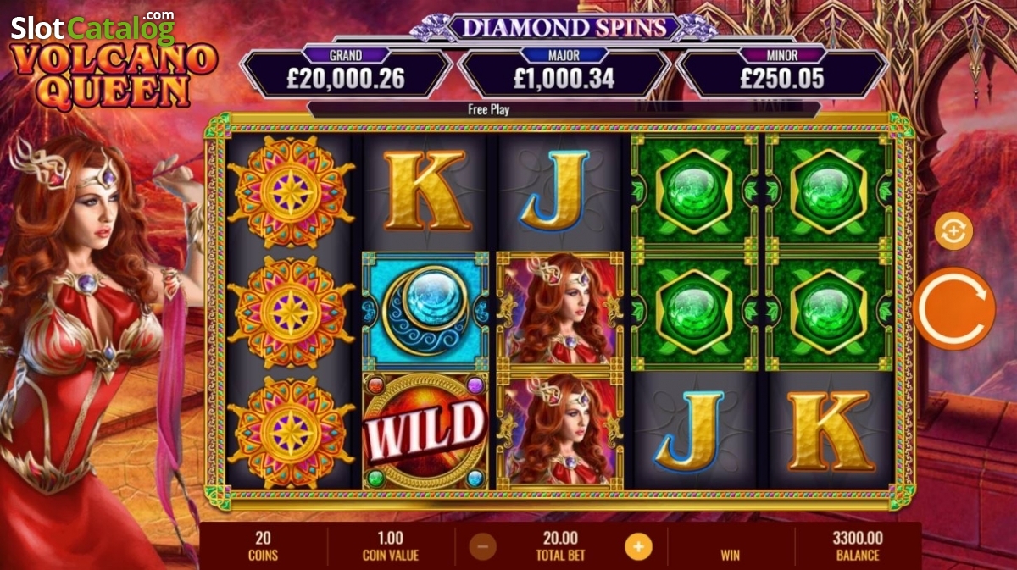Click the top green gem in reel five
Viewport: 1017px width, 570px height.
coord(830,191)
